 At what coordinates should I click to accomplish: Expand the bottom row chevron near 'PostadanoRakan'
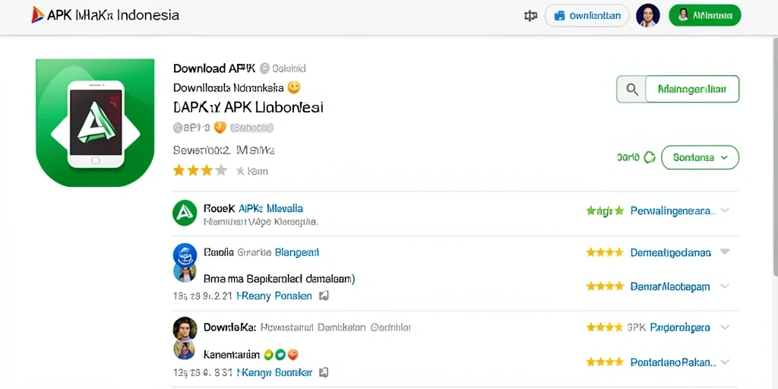(x=725, y=362)
